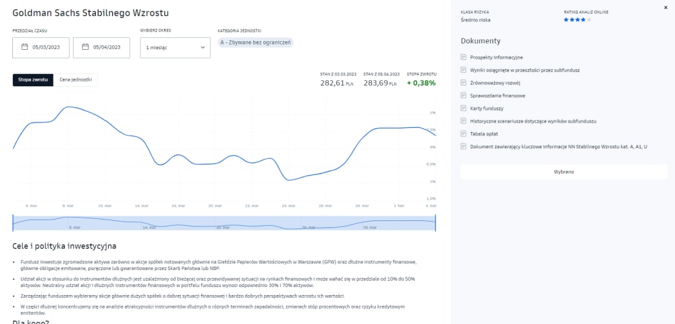Viewport: 675px width, 324px height.
Task: Click the Goldman Sachs Stabilnego Wzrostu title
Action: pyautogui.click(x=90, y=12)
